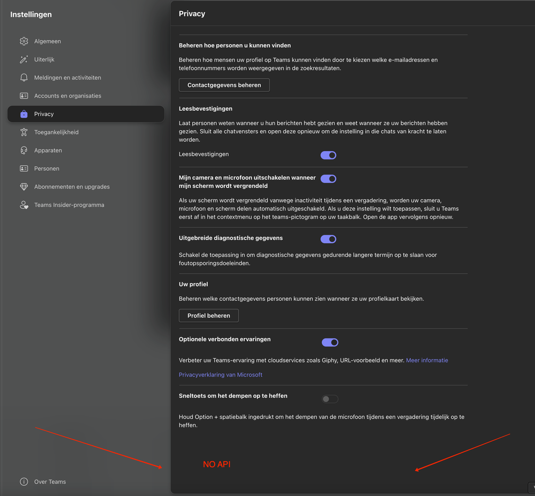Click the Abonnementen en upgrades diamond icon
Image resolution: width=535 pixels, height=496 pixels.
click(24, 187)
